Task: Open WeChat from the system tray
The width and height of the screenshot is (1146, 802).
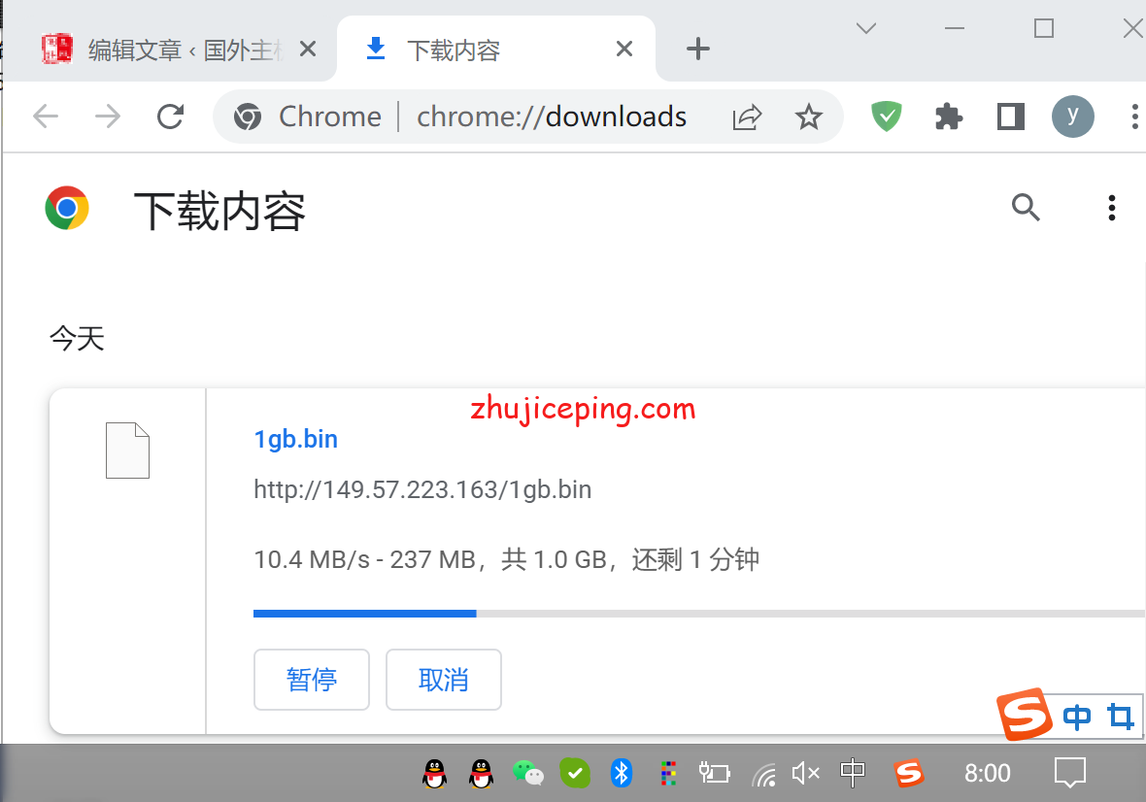Action: (528, 773)
